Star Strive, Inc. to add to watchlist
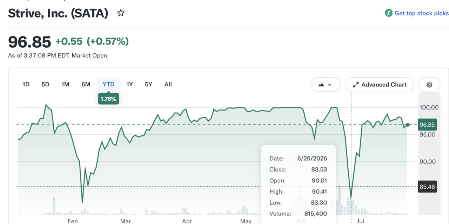The image size is (449, 224). coord(121,13)
